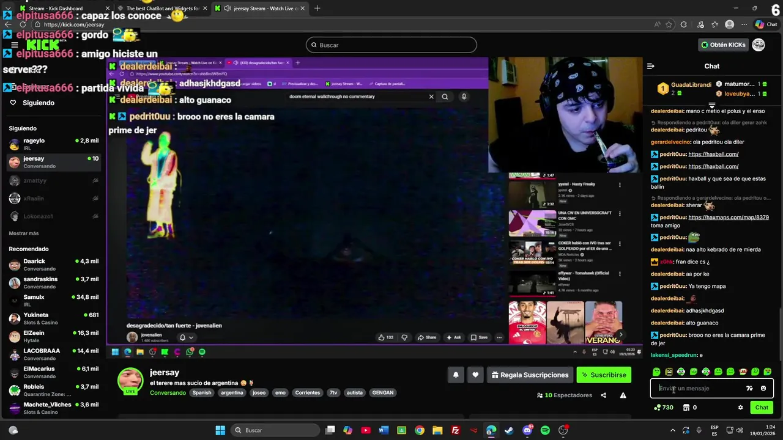Open the Windows Start menu
Image resolution: width=783 pixels, height=440 pixels.
(220, 430)
